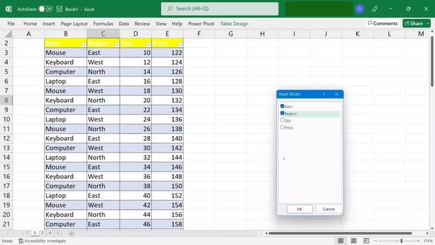
Task: Switch to Page Break Preview icon
Action: pos(366,240)
